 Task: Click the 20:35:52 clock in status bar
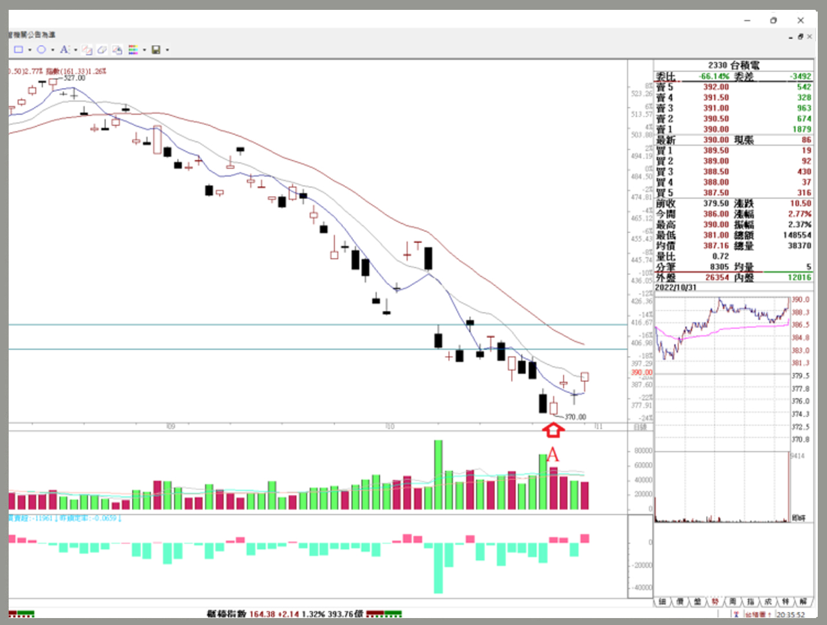point(791,615)
